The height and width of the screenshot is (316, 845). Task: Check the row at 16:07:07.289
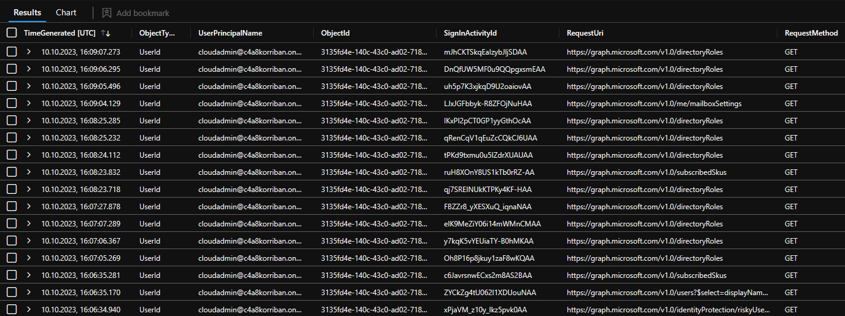pyautogui.click(x=12, y=224)
